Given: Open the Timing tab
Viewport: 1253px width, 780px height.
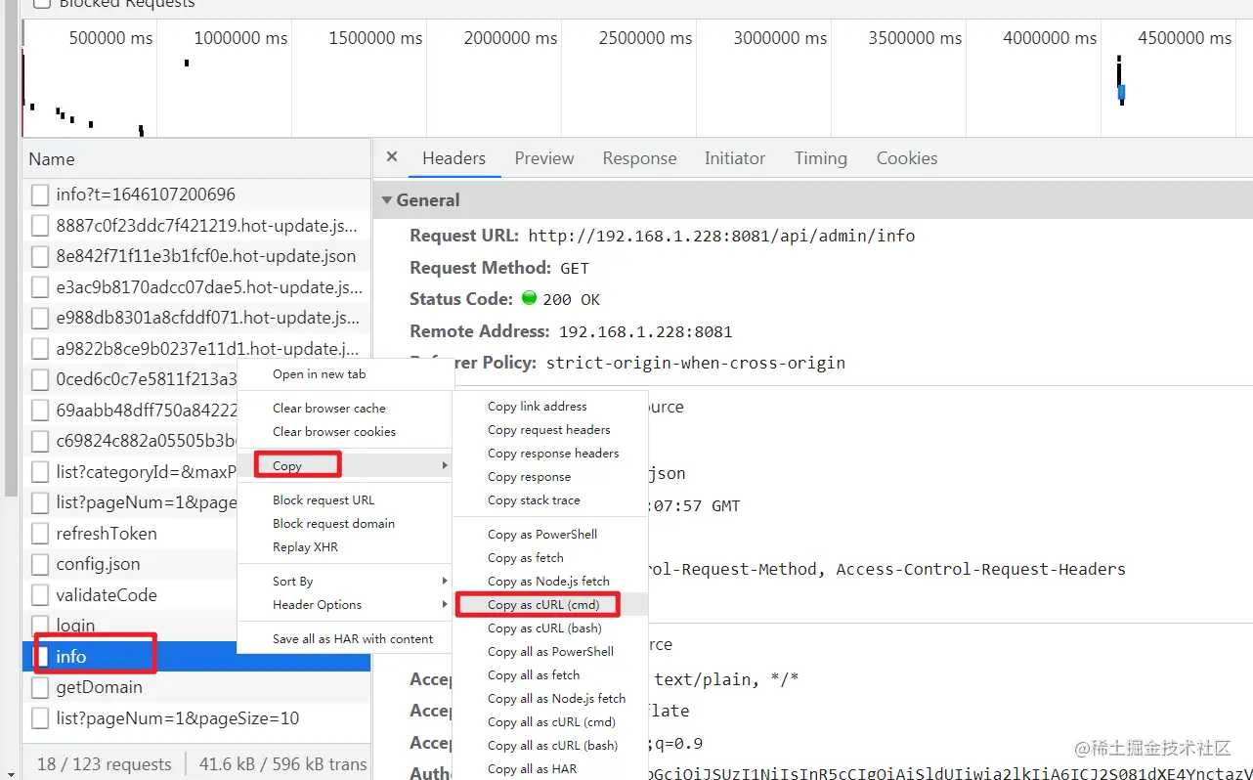Looking at the screenshot, I should 821,158.
